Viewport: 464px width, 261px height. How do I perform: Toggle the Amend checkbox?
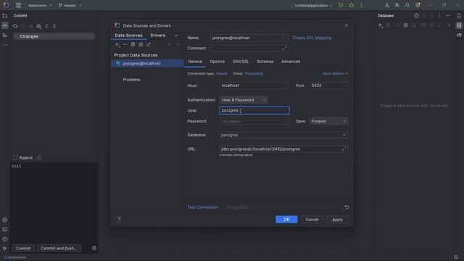(15, 157)
